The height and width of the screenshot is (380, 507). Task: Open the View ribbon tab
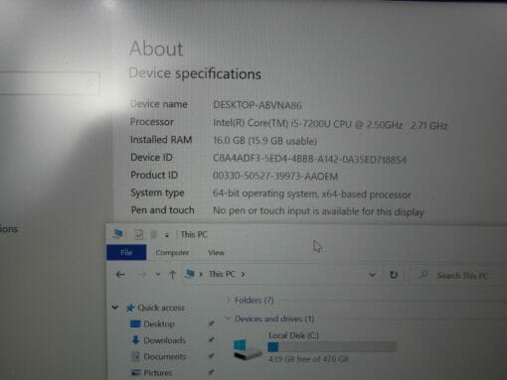click(216, 253)
